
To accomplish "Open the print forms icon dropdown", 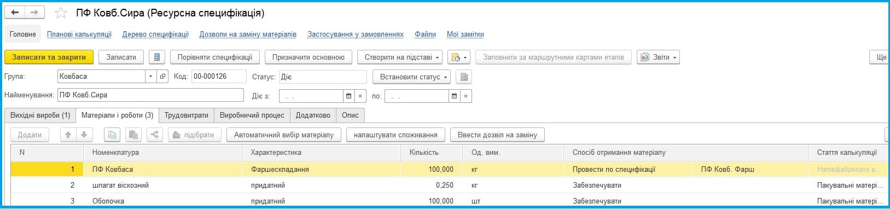I will 458,57.
